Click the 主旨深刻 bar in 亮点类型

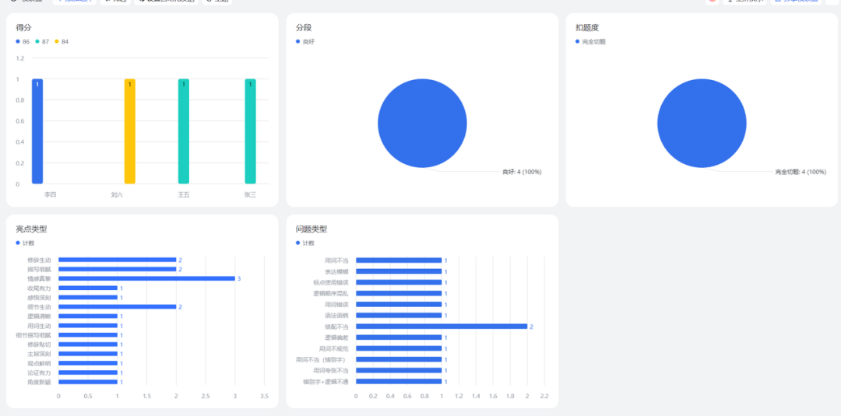[x=88, y=354]
